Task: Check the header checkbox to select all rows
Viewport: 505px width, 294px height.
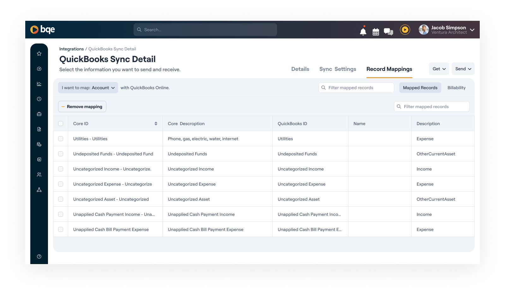Action: [x=61, y=124]
